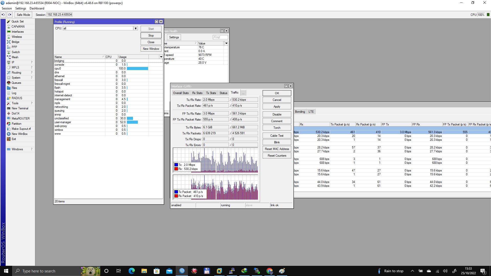Open New Terminal from sidebar
The height and width of the screenshot is (276, 491).
(20, 108)
